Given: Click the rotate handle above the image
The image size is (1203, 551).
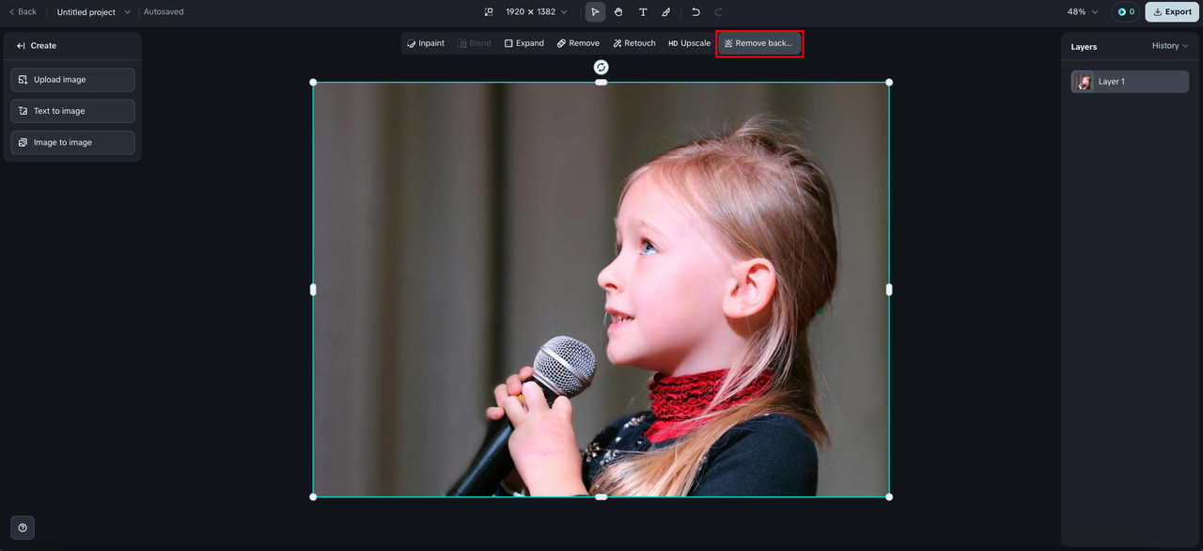Looking at the screenshot, I should [601, 67].
